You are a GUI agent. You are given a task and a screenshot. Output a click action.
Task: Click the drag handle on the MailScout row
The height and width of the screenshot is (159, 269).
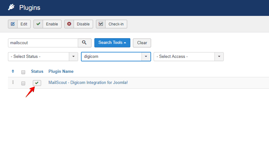13,83
